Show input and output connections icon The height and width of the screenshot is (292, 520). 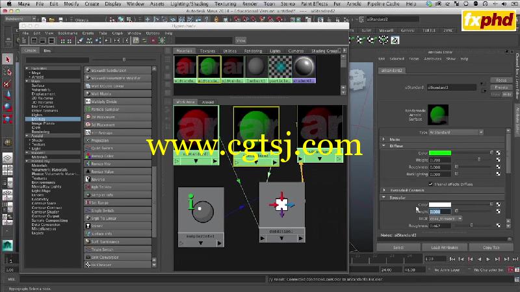point(117,40)
